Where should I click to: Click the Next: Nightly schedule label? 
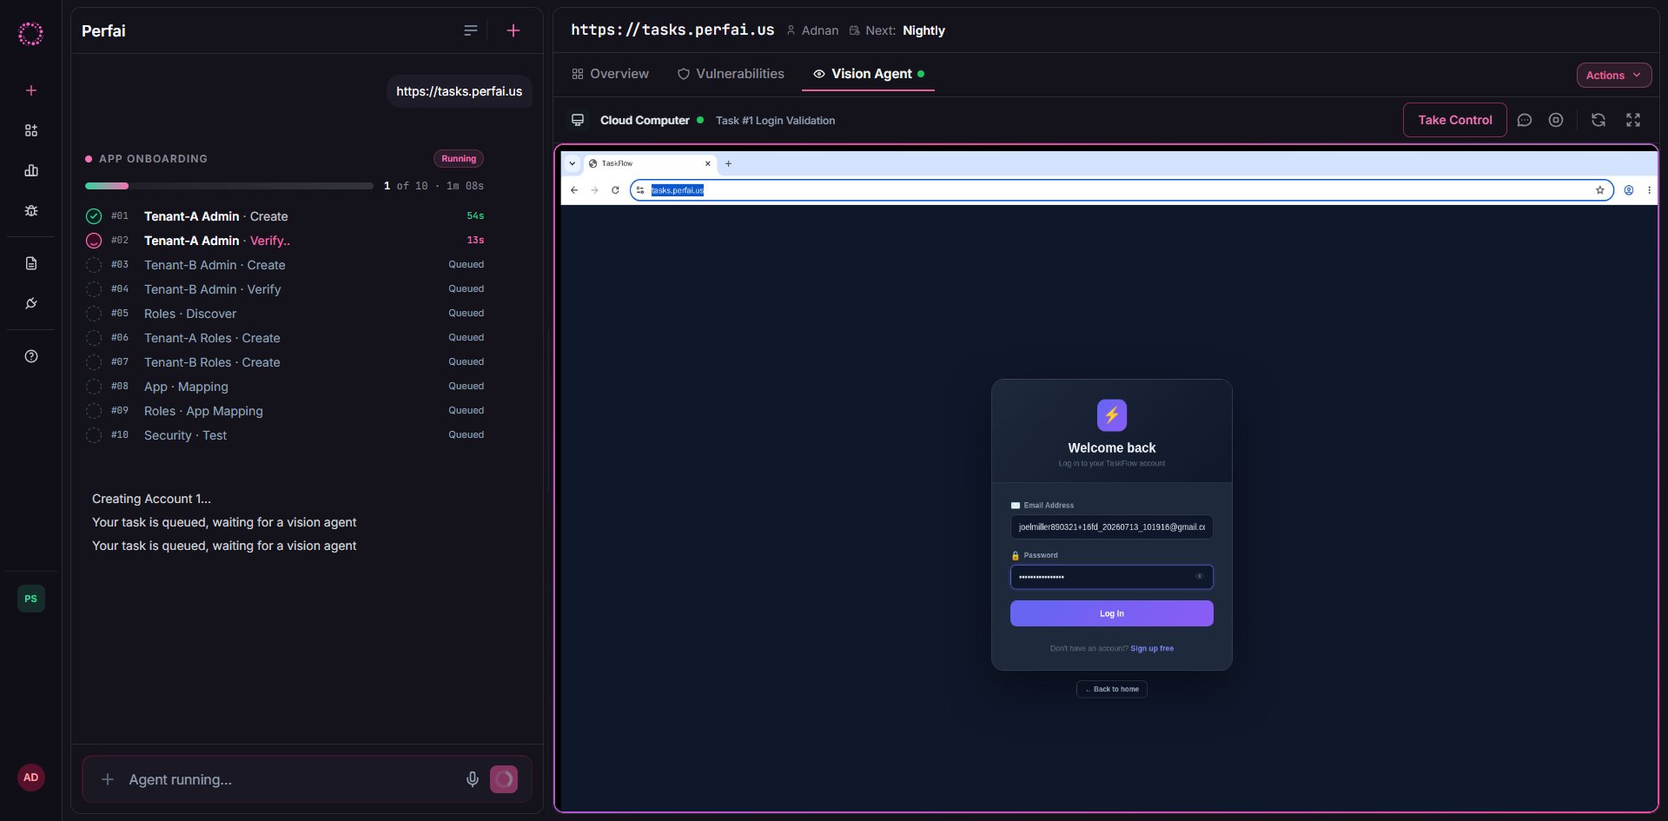click(x=897, y=30)
